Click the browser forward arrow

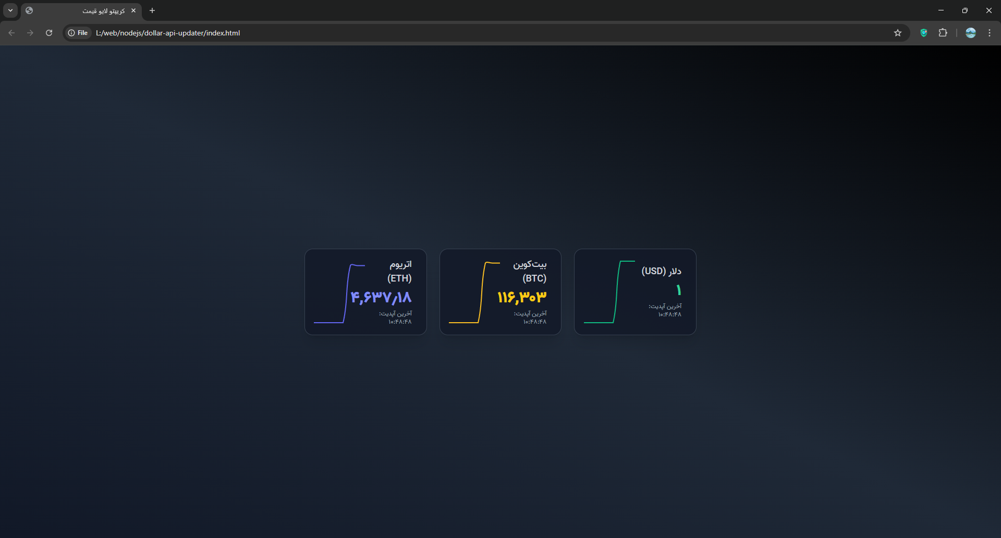click(30, 33)
